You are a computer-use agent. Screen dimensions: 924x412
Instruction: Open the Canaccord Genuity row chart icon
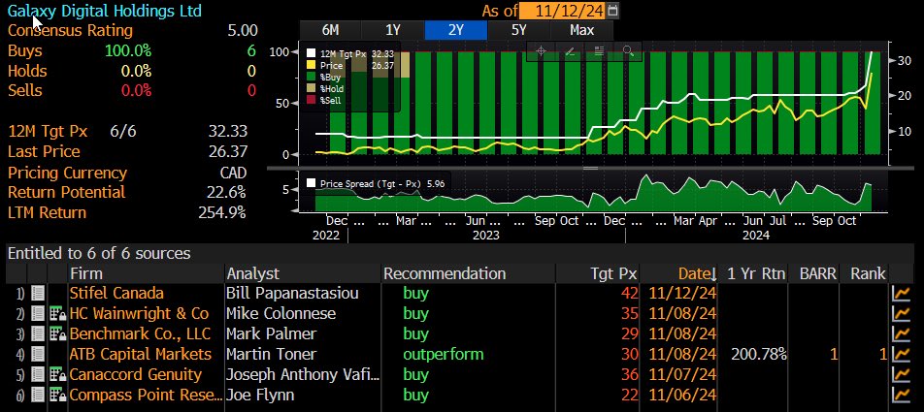tap(902, 374)
